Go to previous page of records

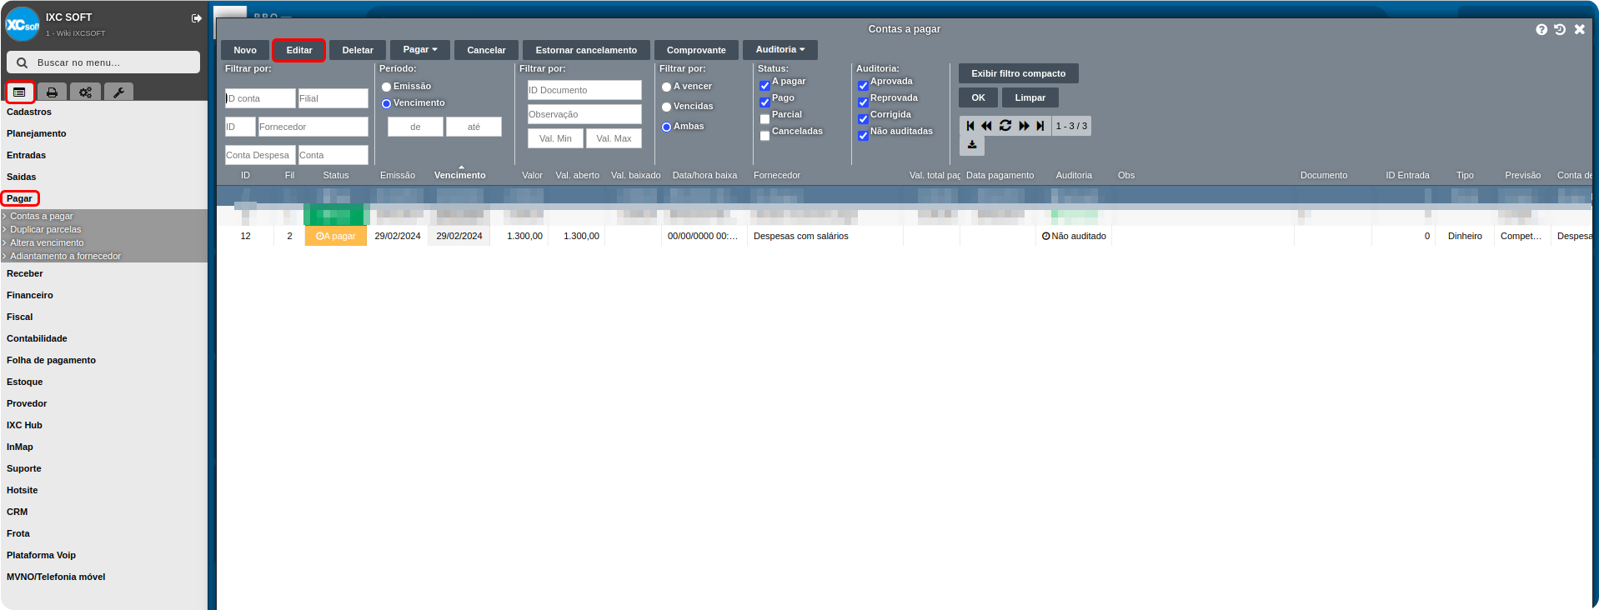click(987, 126)
